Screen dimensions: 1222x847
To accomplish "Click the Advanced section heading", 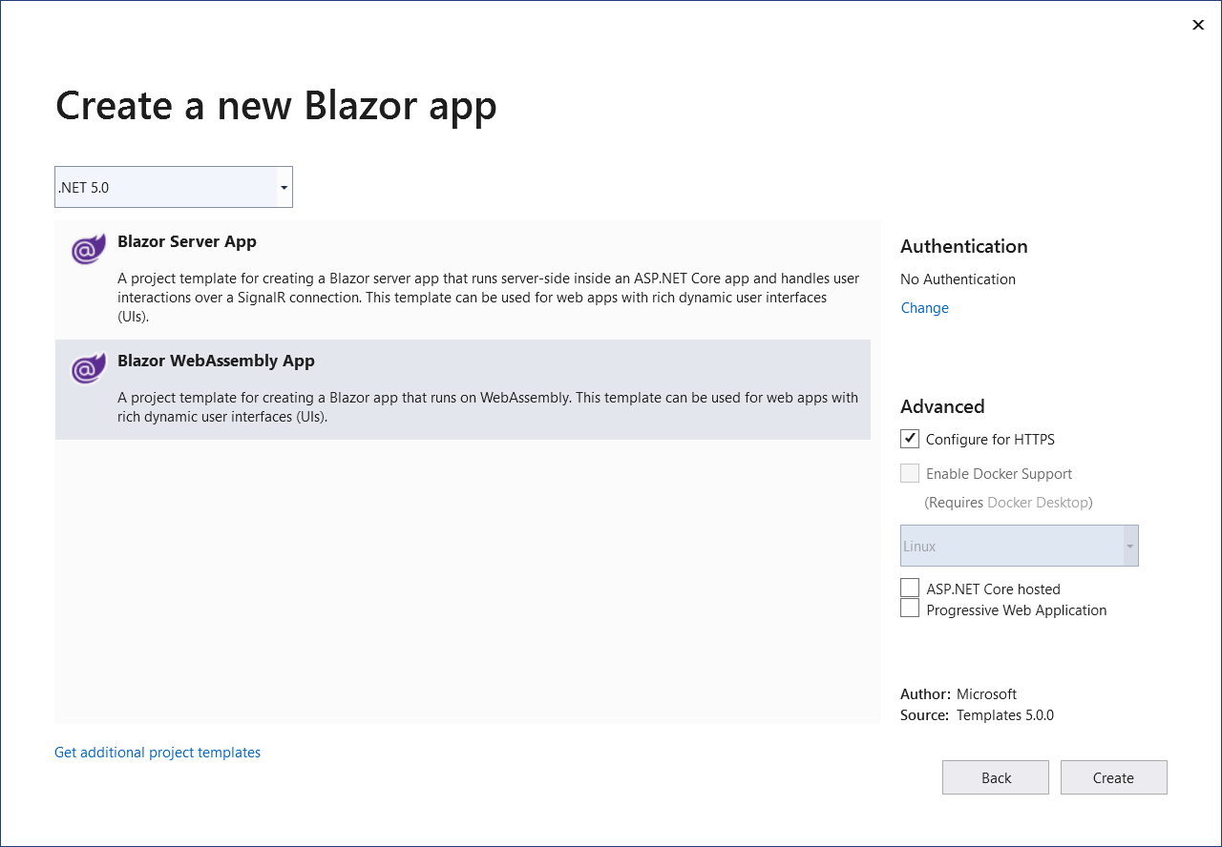I will 942,405.
